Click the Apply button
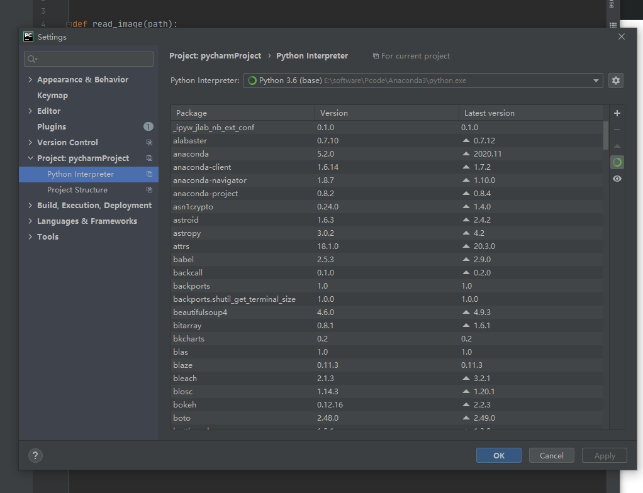Viewport: 643px width, 493px height. pyautogui.click(x=605, y=455)
